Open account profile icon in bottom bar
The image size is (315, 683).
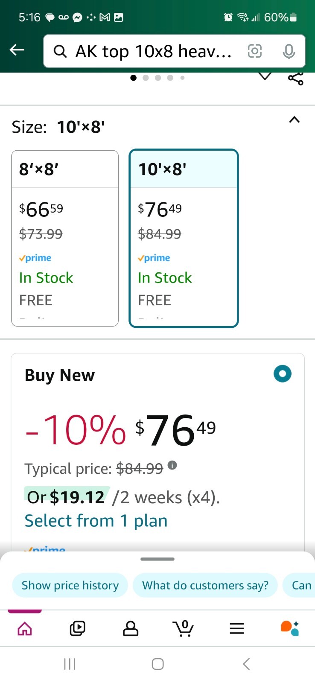131,628
